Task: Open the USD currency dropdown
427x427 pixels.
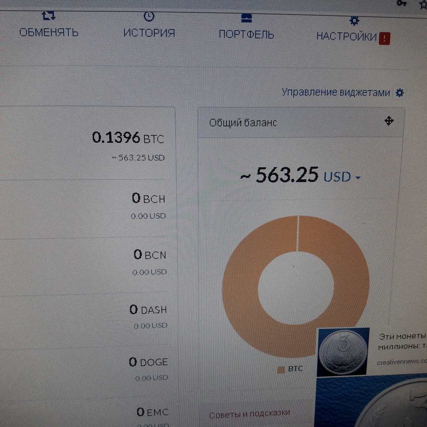Action: click(x=342, y=177)
